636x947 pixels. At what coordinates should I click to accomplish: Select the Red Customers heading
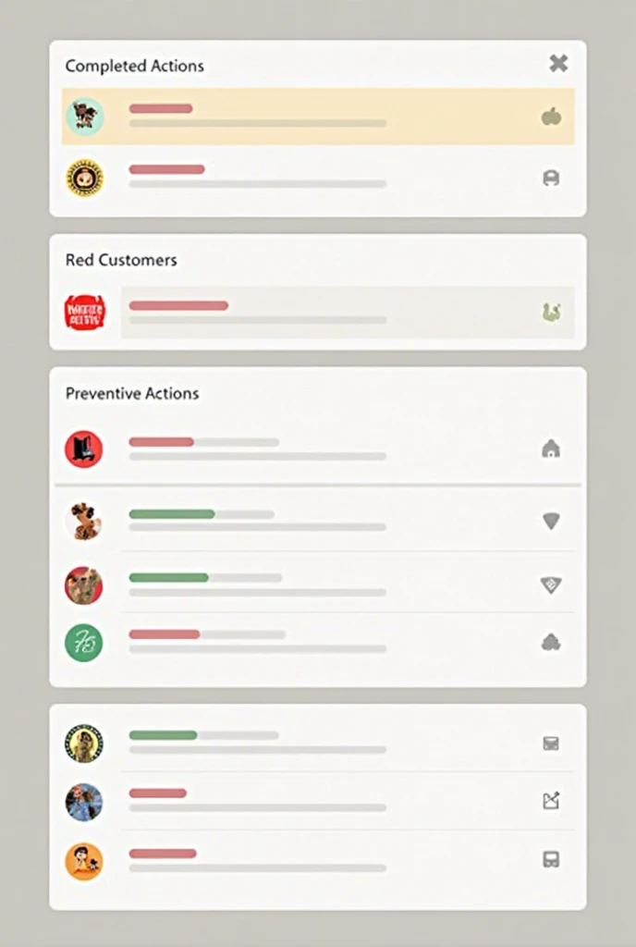click(x=121, y=260)
